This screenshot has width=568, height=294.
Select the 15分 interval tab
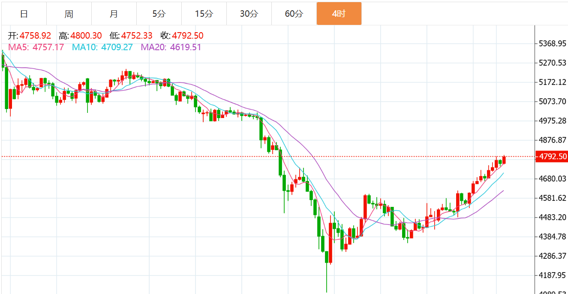(x=204, y=14)
